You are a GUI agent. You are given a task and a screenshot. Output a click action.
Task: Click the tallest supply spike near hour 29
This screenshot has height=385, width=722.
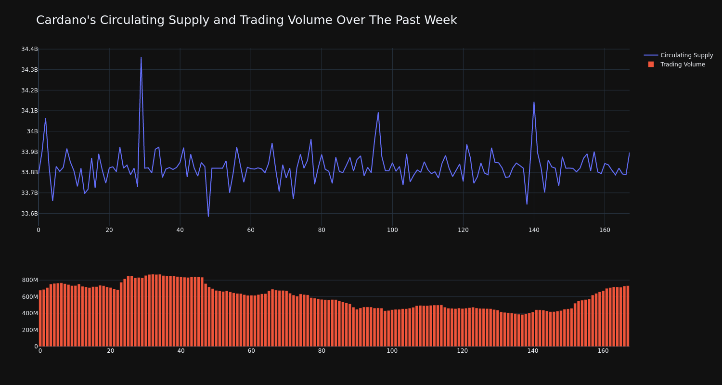coord(141,57)
